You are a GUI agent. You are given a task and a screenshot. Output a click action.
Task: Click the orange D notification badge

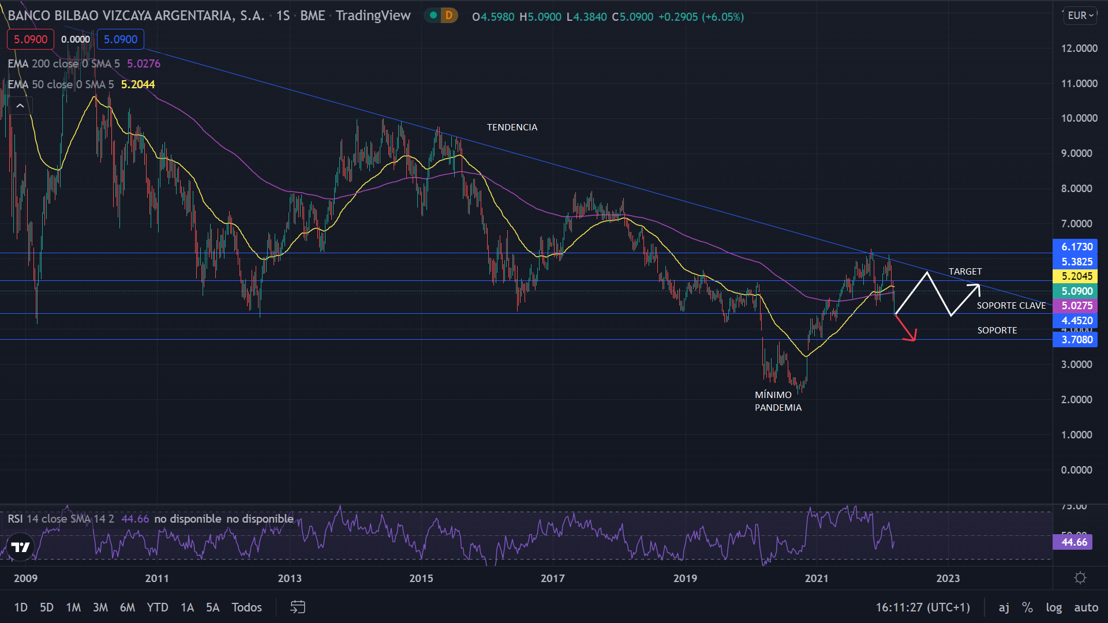coord(448,17)
